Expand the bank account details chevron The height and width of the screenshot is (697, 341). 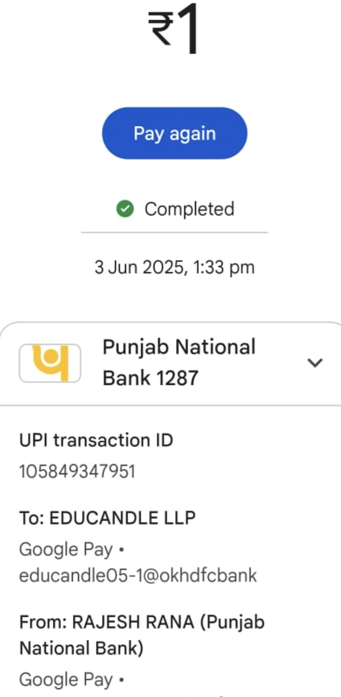[315, 362]
